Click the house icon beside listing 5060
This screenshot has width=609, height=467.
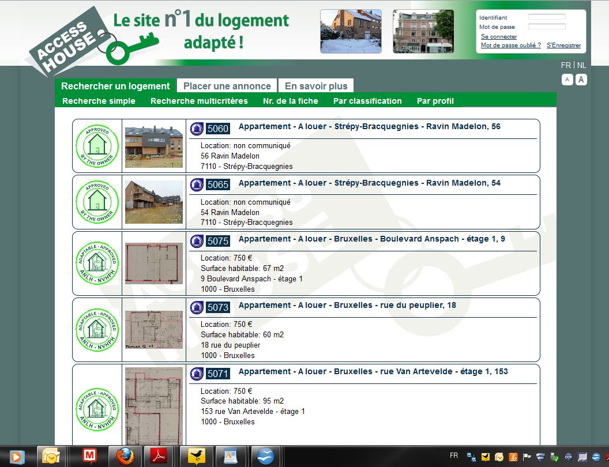coord(197,129)
